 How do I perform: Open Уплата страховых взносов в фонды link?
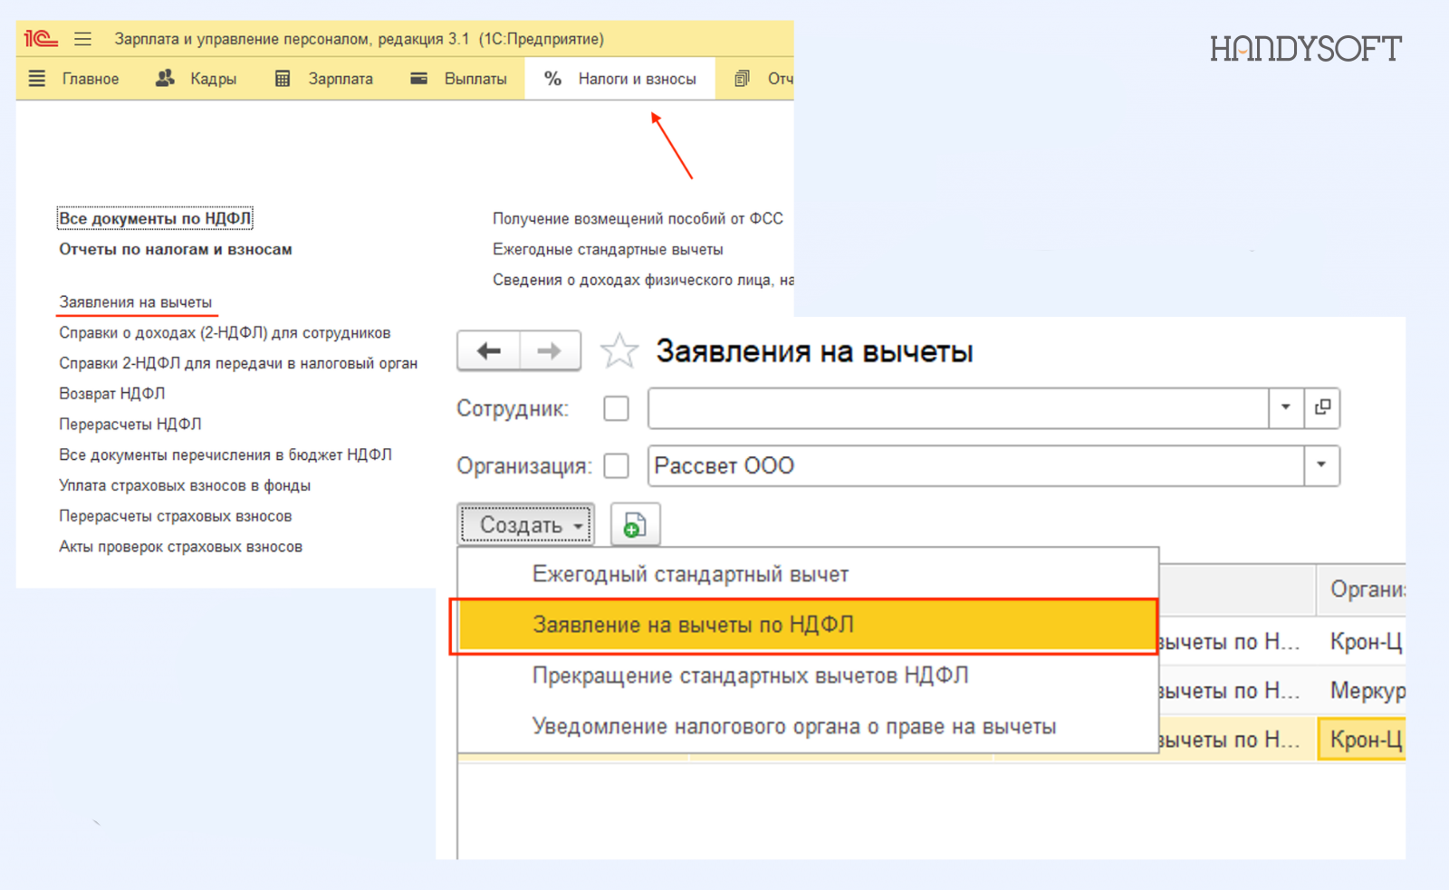pos(185,485)
